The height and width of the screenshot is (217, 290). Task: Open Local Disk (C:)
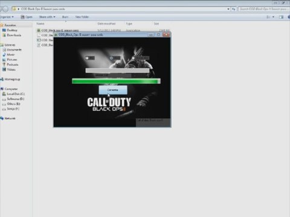(16, 94)
